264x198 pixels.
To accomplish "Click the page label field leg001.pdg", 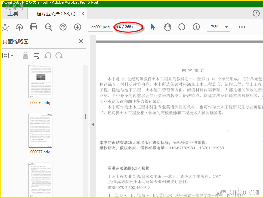I will pyautogui.click(x=100, y=27).
